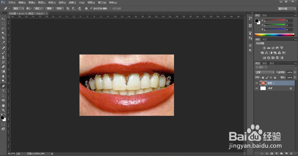Click the R red slider
Screen dimensions: 298x156
[x=275, y=20]
